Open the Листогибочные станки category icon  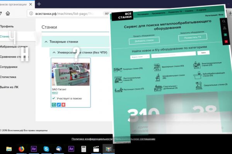(118, 79)
